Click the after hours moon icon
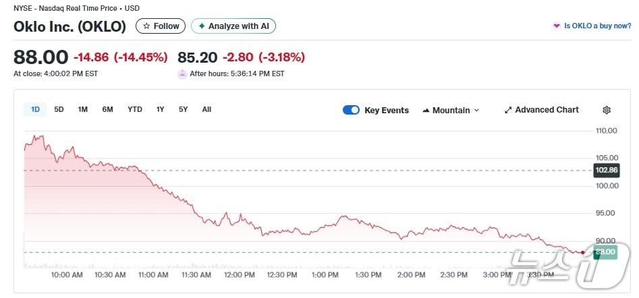The width and height of the screenshot is (639, 298). (182, 74)
